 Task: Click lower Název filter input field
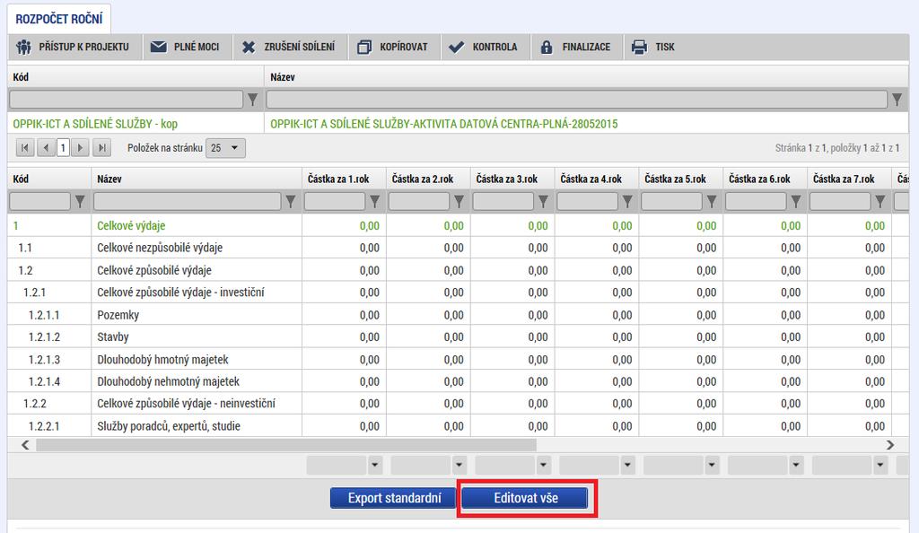[187, 202]
